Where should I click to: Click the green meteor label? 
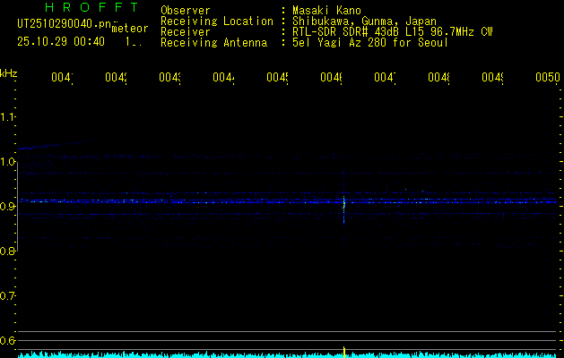coord(130,30)
